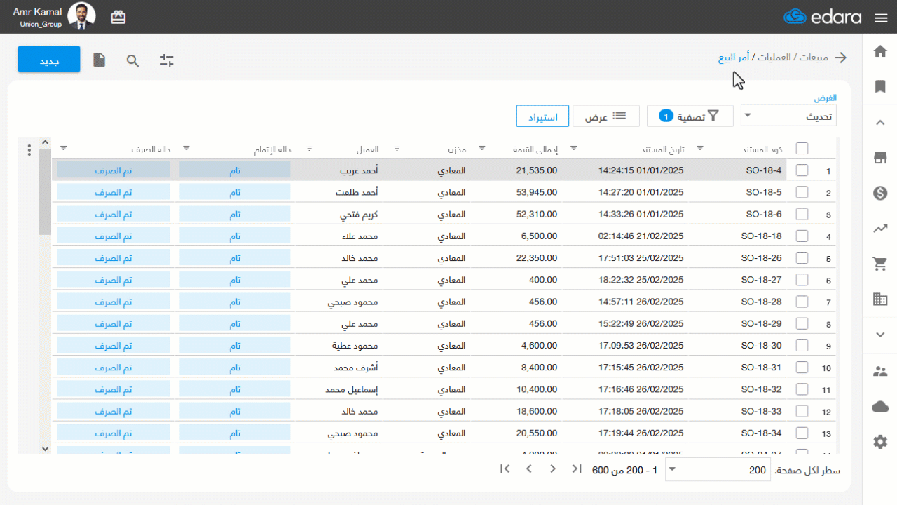897x505 pixels.
Task: Open the filter arrow of العميل column
Action: (310, 149)
